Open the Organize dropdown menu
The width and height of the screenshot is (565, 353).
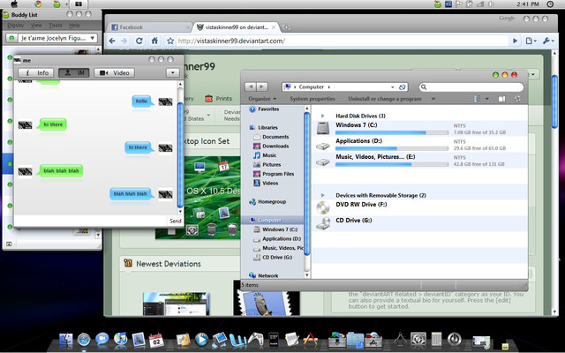pos(262,99)
